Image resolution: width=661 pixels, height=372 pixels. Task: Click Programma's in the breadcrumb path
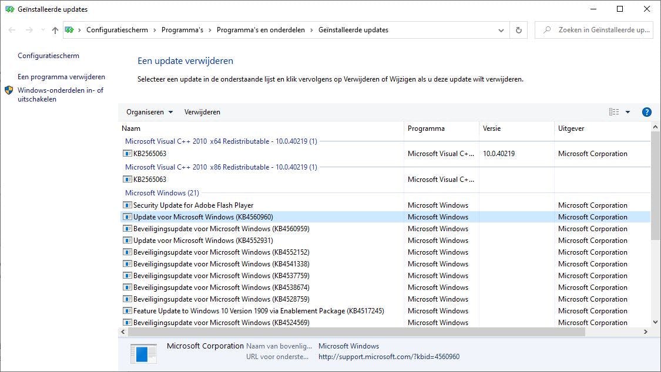tap(182, 30)
